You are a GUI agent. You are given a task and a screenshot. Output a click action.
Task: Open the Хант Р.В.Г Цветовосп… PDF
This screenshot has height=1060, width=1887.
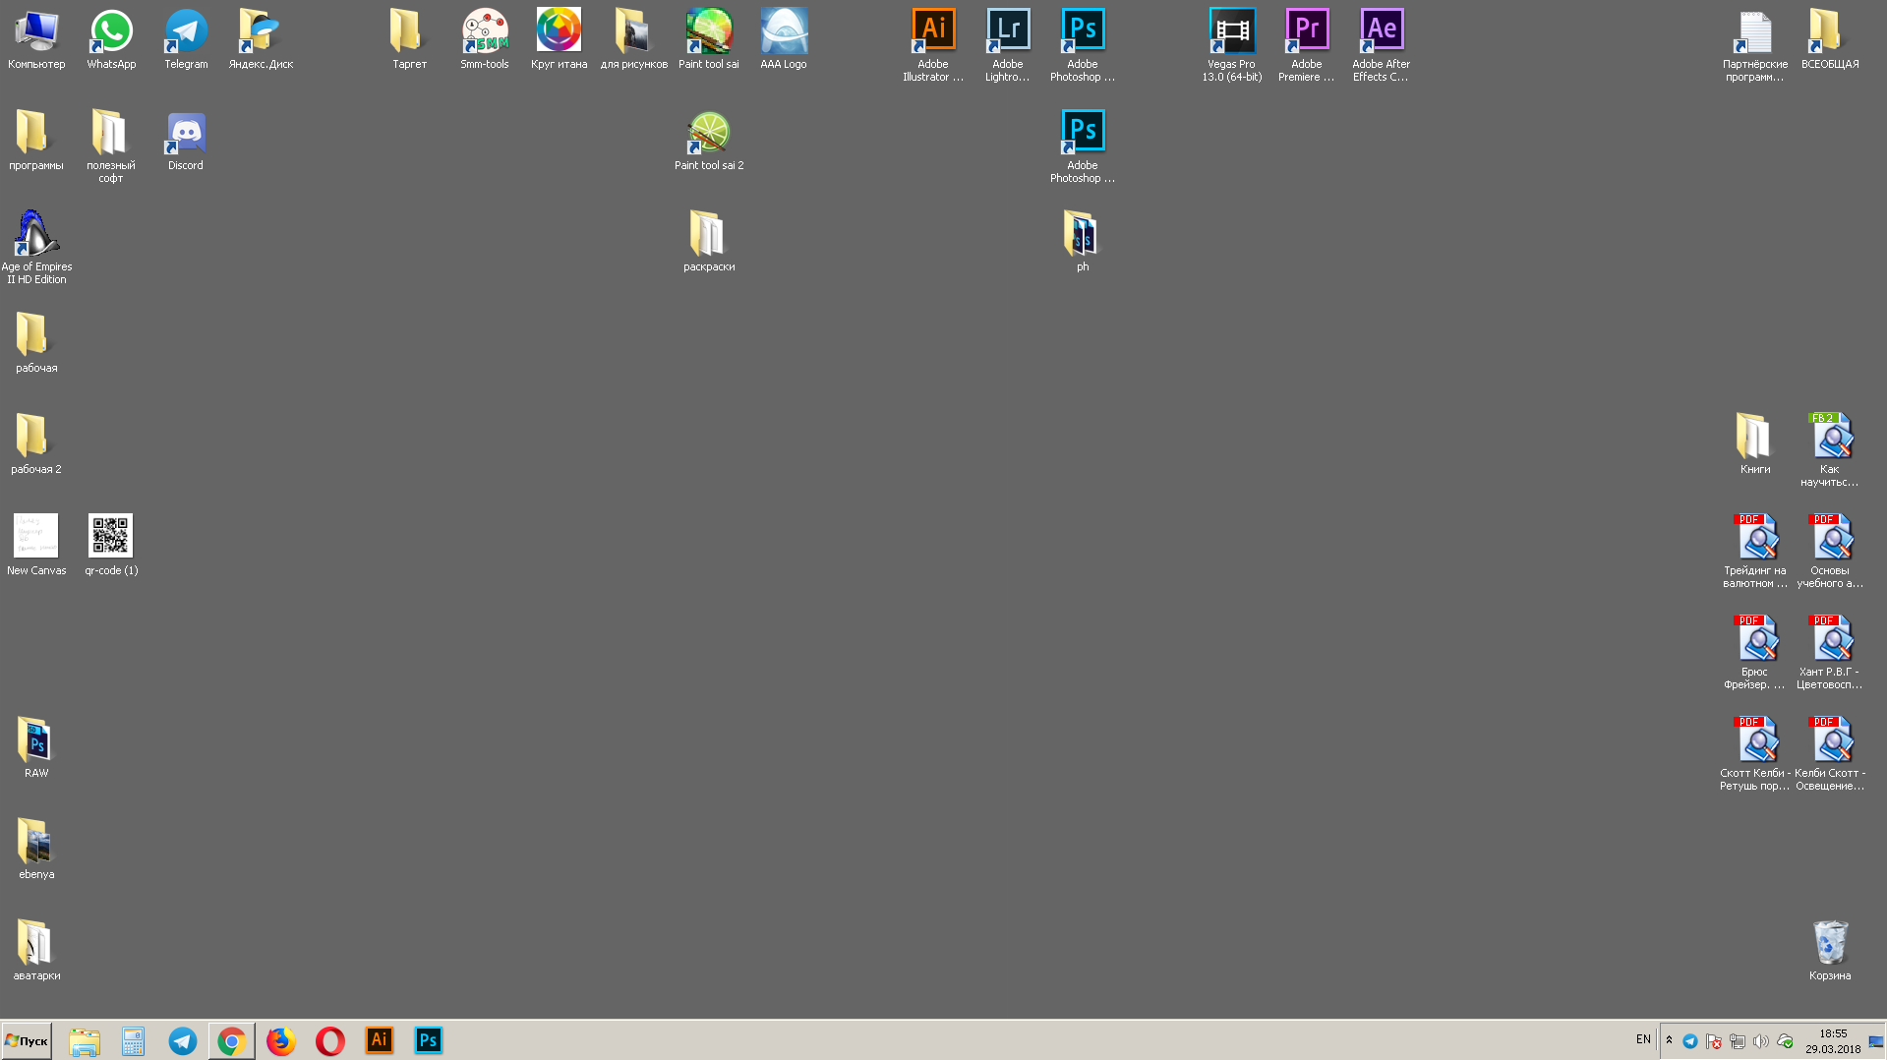click(1829, 653)
